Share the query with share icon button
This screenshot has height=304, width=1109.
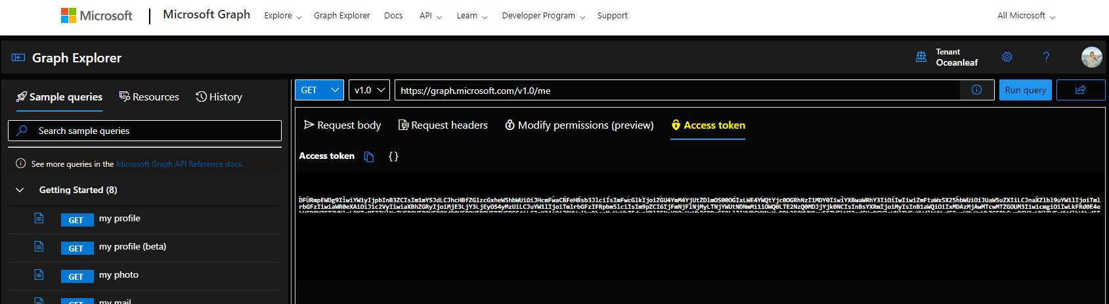(1080, 90)
